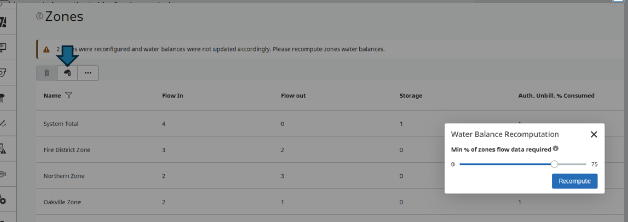
Task: Open the more options ellipsis button
Action: click(88, 73)
